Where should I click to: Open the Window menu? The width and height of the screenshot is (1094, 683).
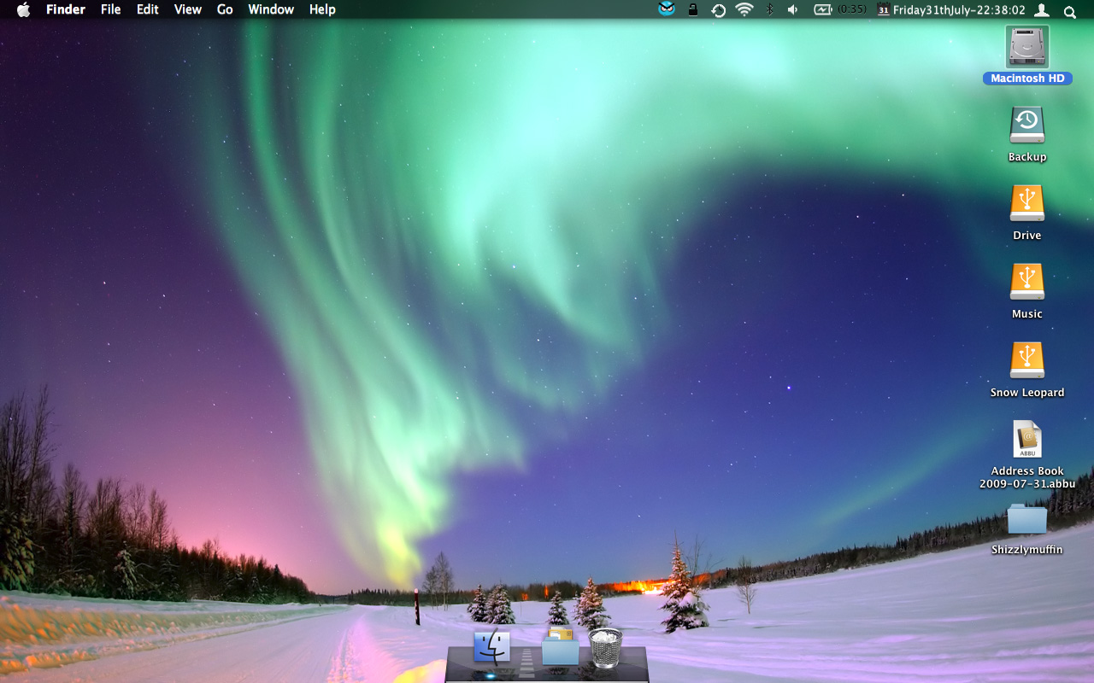pyautogui.click(x=271, y=9)
